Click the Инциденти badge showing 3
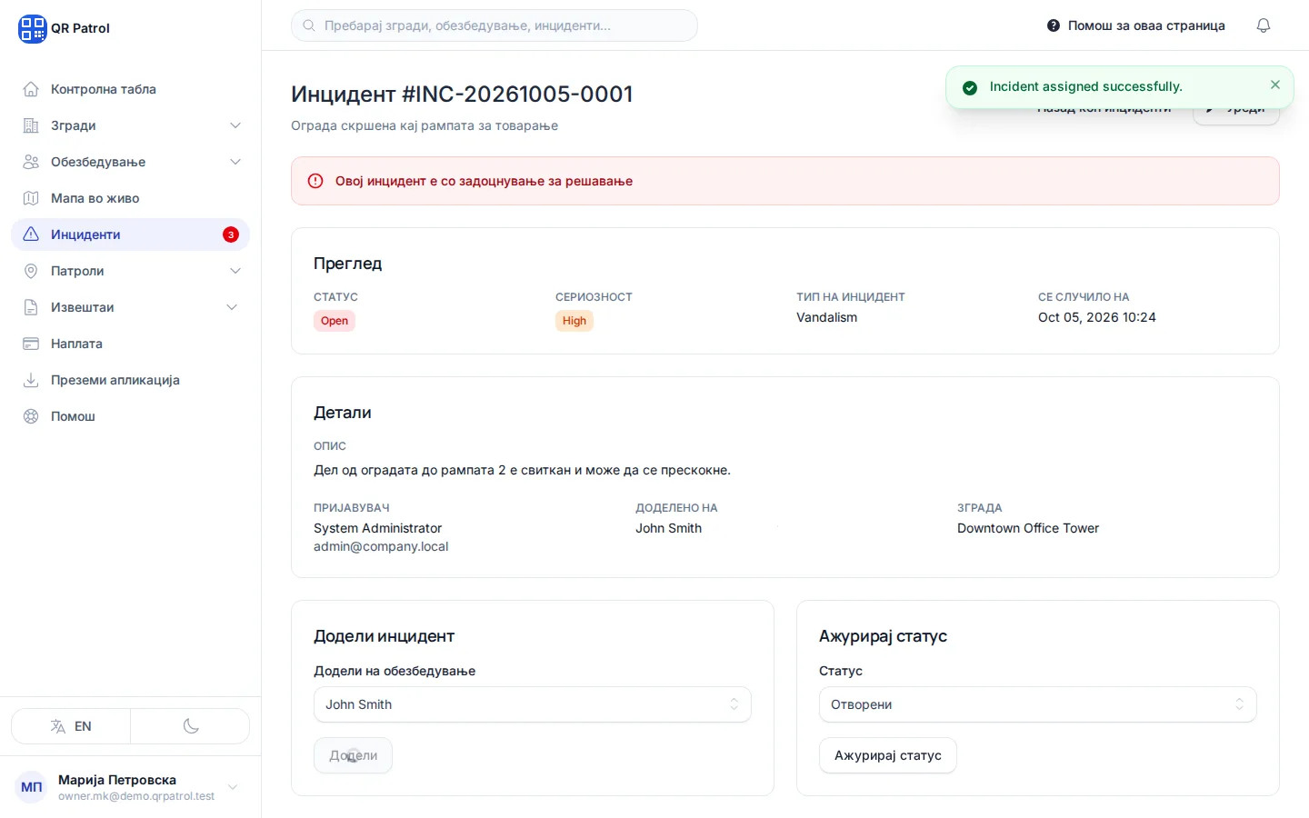This screenshot has width=1309, height=818. tap(231, 234)
